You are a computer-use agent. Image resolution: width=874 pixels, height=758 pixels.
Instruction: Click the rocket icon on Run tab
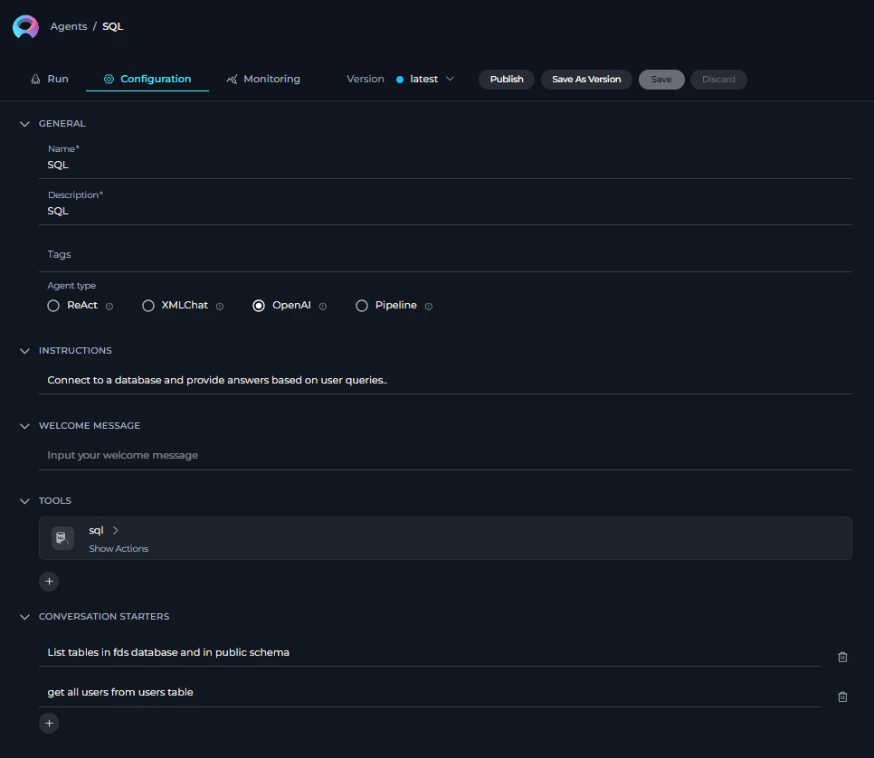coord(35,79)
